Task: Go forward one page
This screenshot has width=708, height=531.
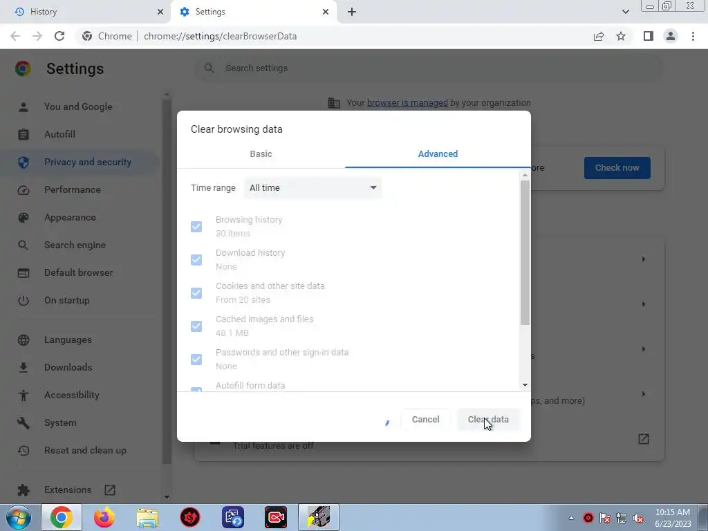Action: click(37, 36)
